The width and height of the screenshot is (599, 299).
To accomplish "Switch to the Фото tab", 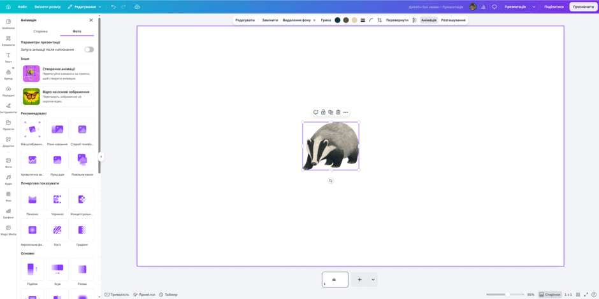I will (76, 31).
